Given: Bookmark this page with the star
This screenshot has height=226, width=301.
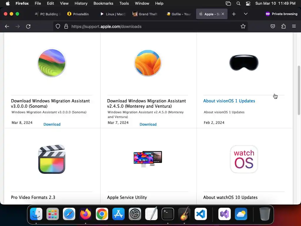Looking at the screenshot, I should pos(243,26).
